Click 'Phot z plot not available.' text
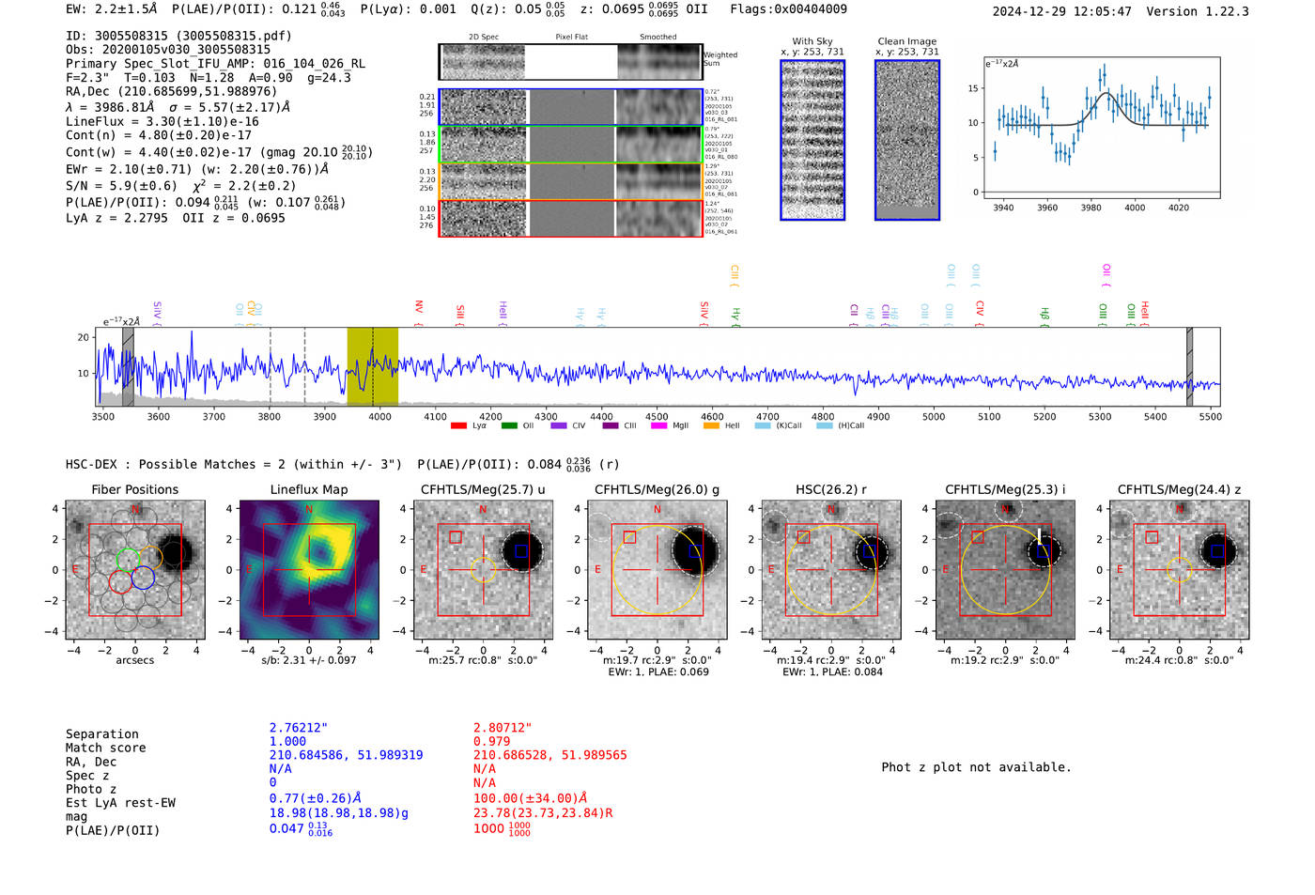Image resolution: width=1315 pixels, height=895 pixels. (976, 767)
